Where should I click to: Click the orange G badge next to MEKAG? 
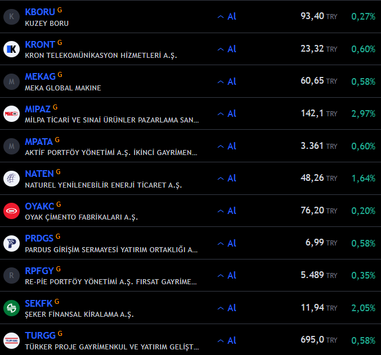60,75
